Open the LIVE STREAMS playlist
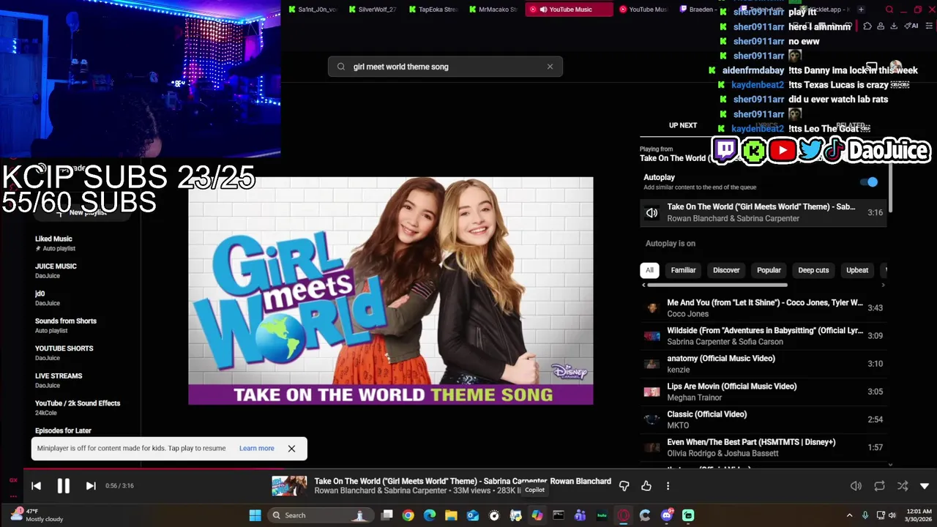The height and width of the screenshot is (527, 937). [83, 381]
